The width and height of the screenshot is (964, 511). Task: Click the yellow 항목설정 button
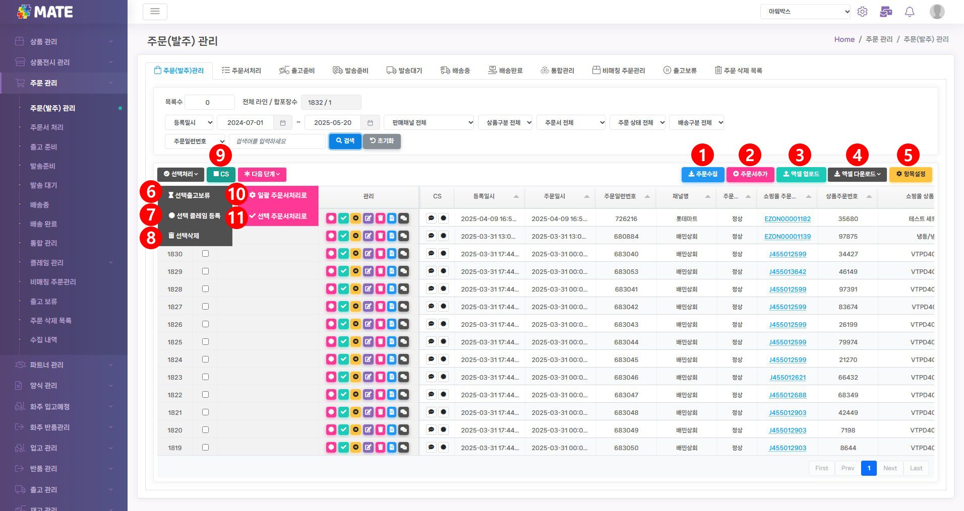(x=911, y=174)
